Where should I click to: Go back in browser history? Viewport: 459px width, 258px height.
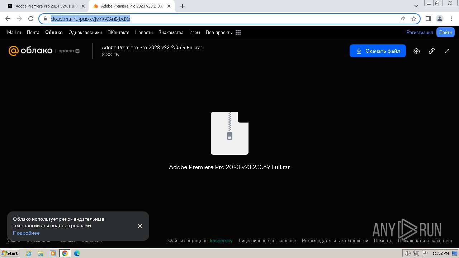coord(8,19)
